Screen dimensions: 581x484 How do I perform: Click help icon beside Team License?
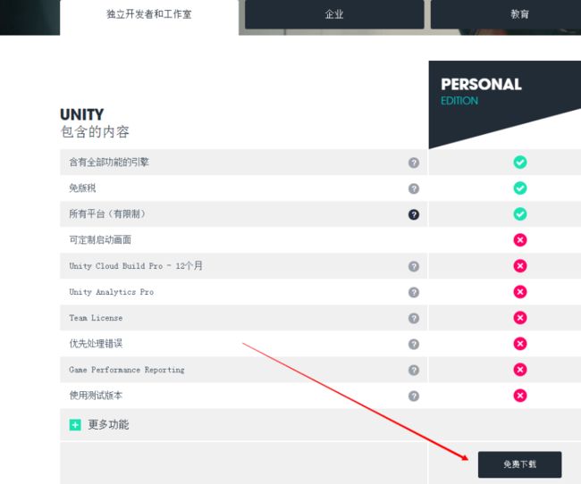(414, 318)
